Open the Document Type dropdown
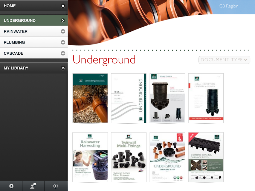The height and width of the screenshot is (191, 255). (x=224, y=60)
